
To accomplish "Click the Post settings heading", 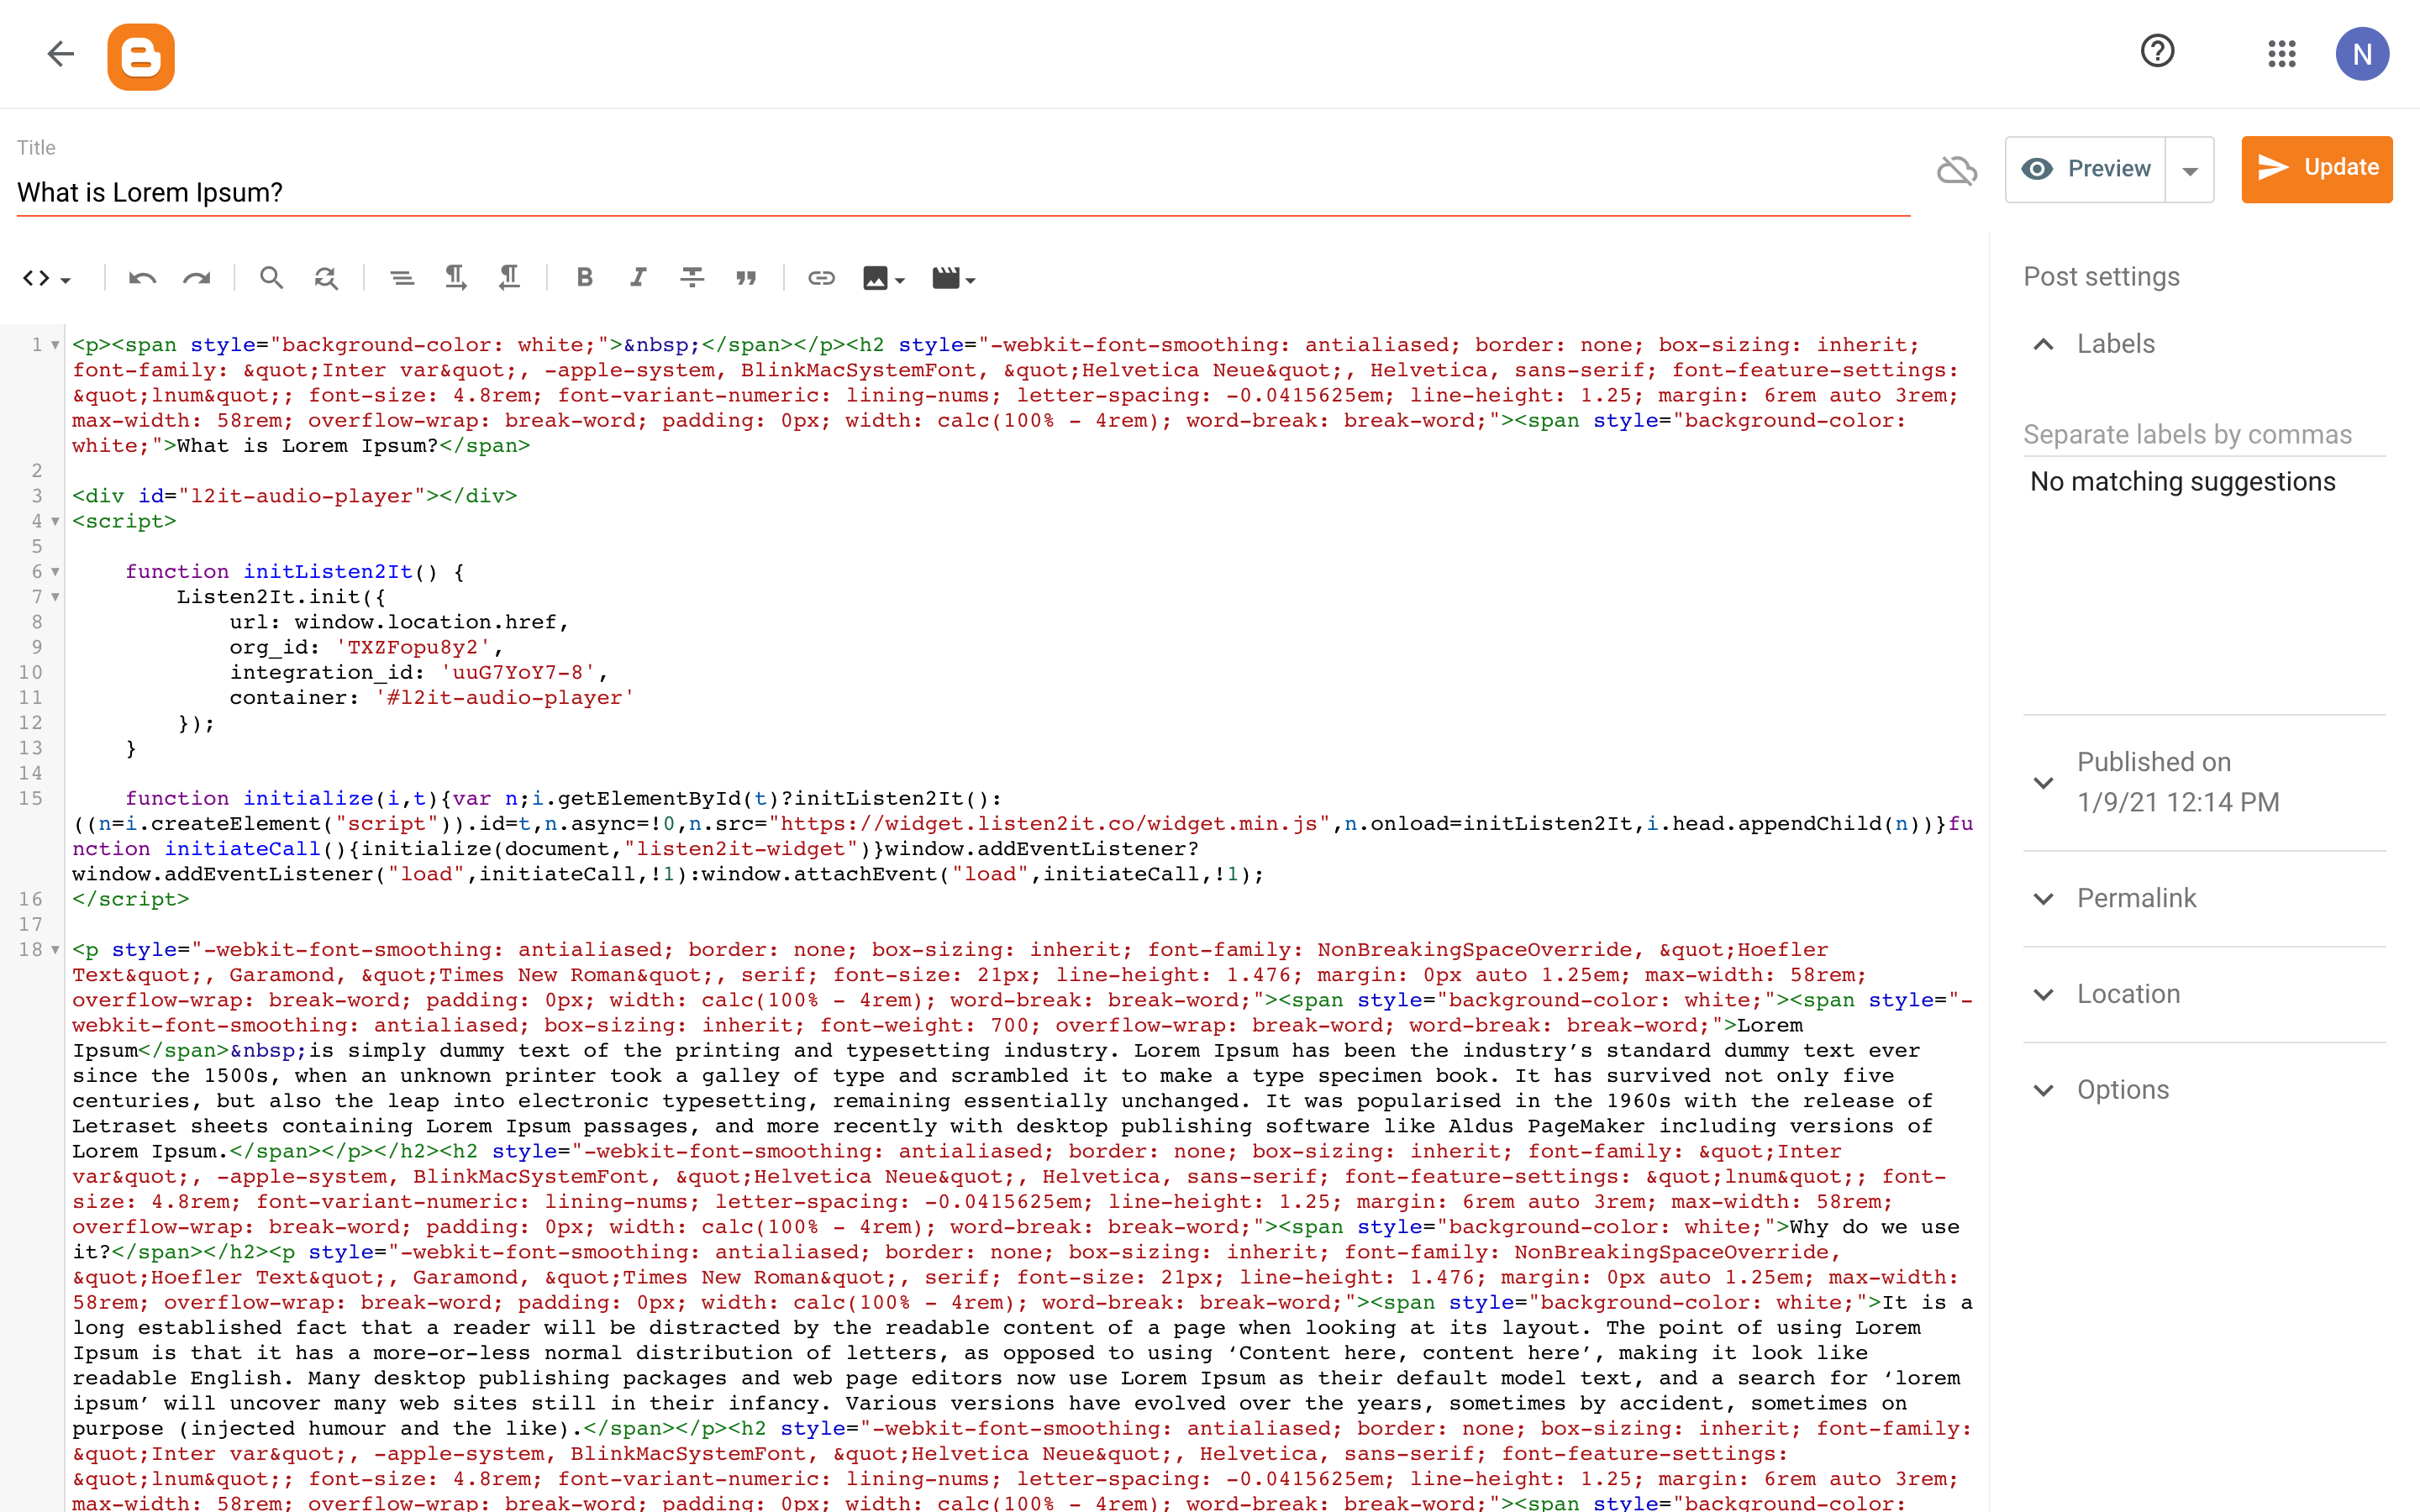I will coord(2101,277).
